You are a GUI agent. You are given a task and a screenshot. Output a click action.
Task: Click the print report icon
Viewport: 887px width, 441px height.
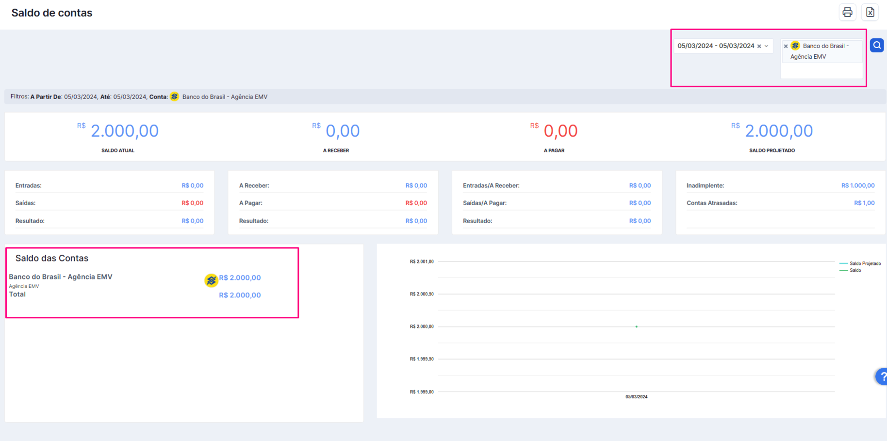(847, 13)
